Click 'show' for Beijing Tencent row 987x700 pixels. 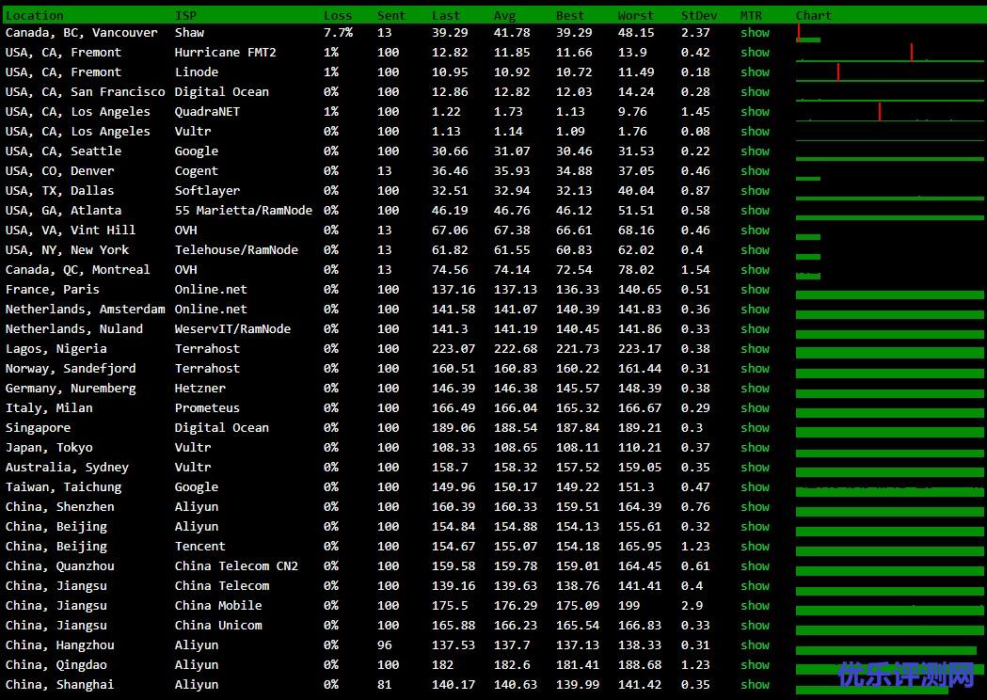tap(755, 547)
